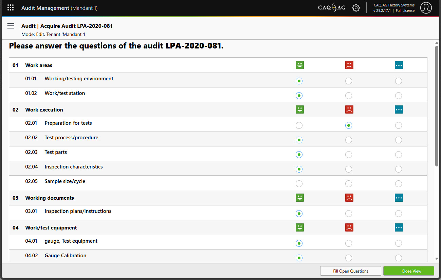Select not-applicable option for Working/testing environment
The height and width of the screenshot is (280, 441).
(399, 81)
